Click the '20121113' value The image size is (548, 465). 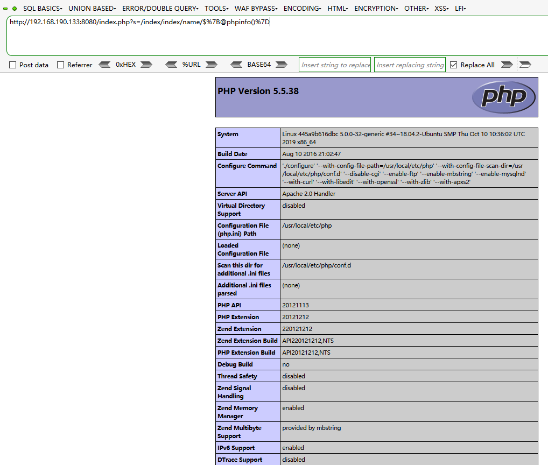point(296,305)
